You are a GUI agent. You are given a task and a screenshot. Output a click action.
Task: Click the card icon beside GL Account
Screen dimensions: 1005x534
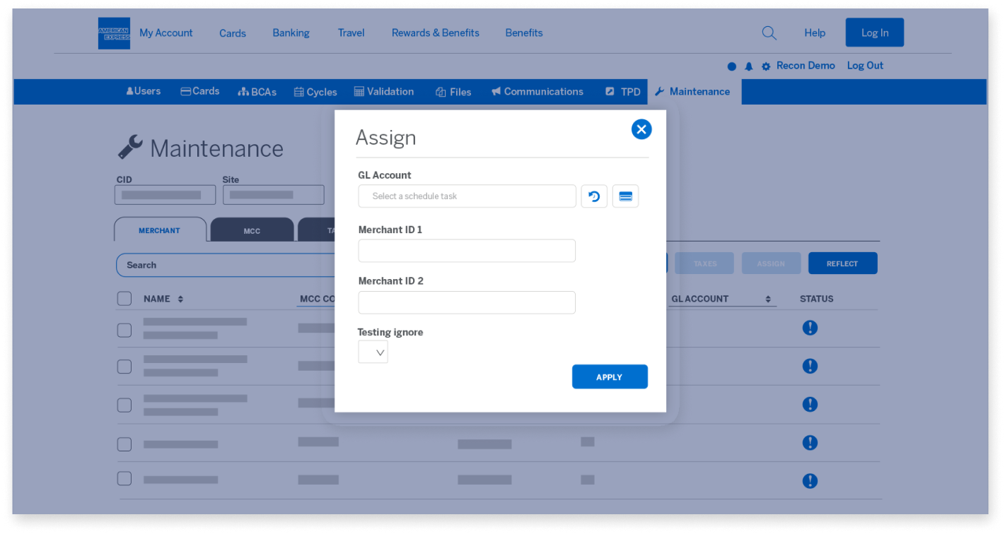pos(625,196)
